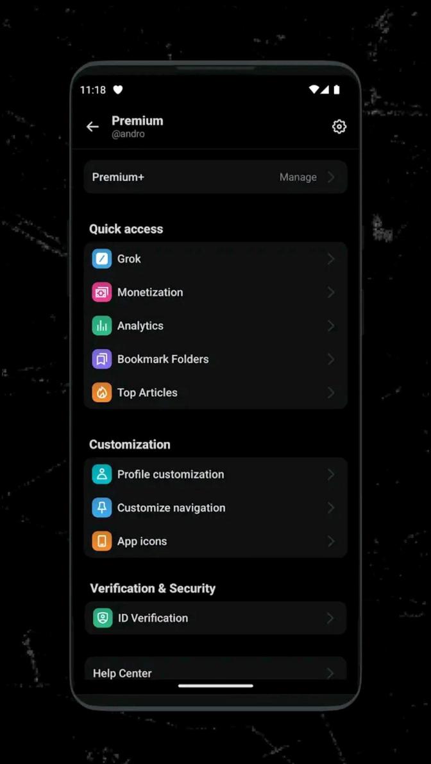Screen dimensions: 431x764
Task: Open the Premium+ Manage option
Action: pyautogui.click(x=298, y=177)
